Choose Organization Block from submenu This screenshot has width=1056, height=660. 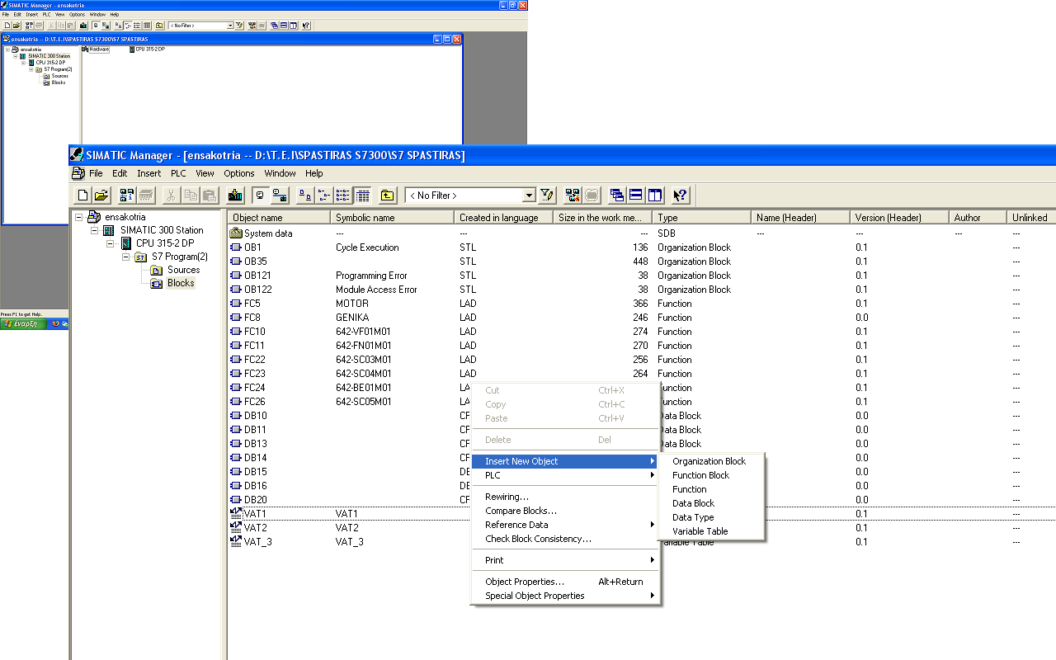click(x=711, y=461)
